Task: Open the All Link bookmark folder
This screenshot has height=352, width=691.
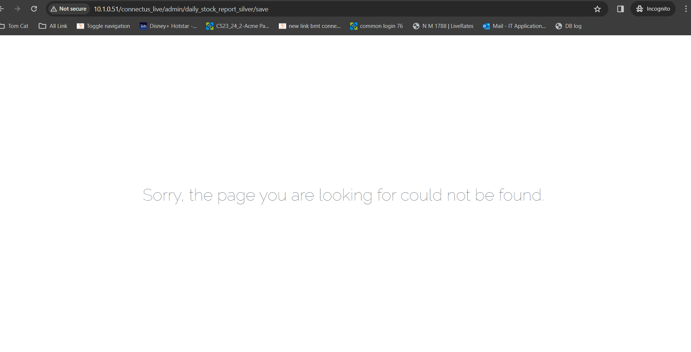Action: (x=53, y=26)
